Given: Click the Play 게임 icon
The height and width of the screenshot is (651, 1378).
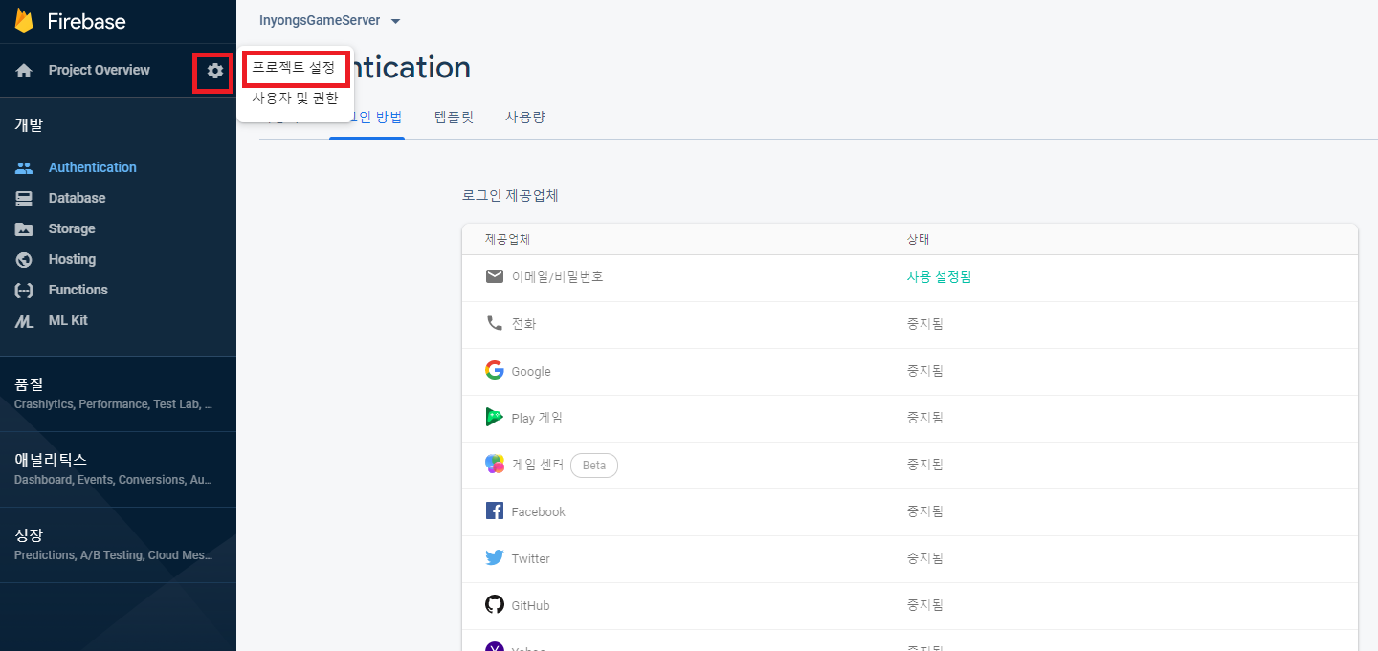Looking at the screenshot, I should click(x=494, y=417).
